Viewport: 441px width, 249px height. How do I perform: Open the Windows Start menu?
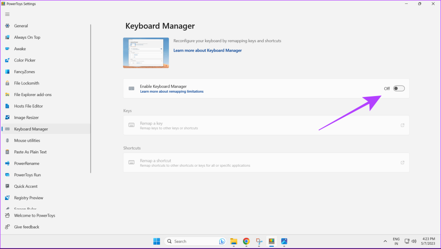[157, 241]
